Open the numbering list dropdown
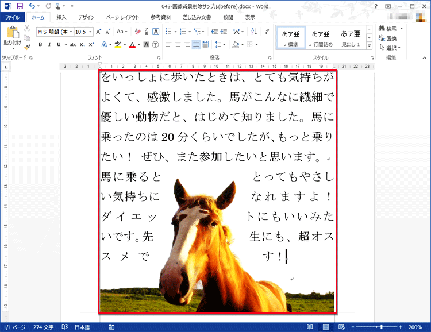Viewport: 431px width, 332px height. [x=190, y=32]
